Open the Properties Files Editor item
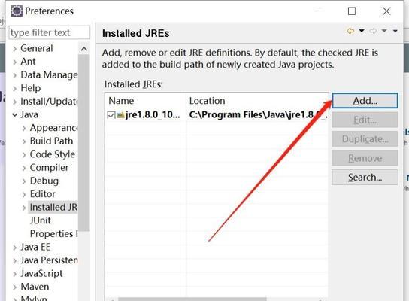 coord(53,234)
